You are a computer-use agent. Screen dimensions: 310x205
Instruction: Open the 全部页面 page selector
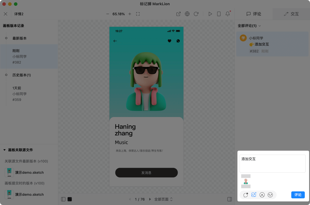pyautogui.click(x=163, y=199)
